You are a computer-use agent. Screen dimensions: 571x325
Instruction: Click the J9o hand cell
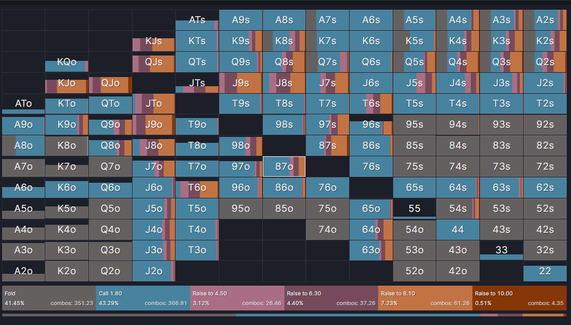tap(153, 125)
